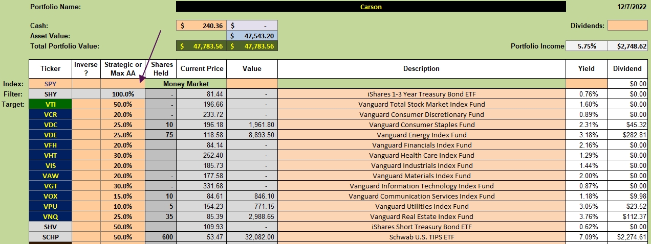Select the Yield column header
This screenshot has width=651, height=244.
click(x=587, y=68)
